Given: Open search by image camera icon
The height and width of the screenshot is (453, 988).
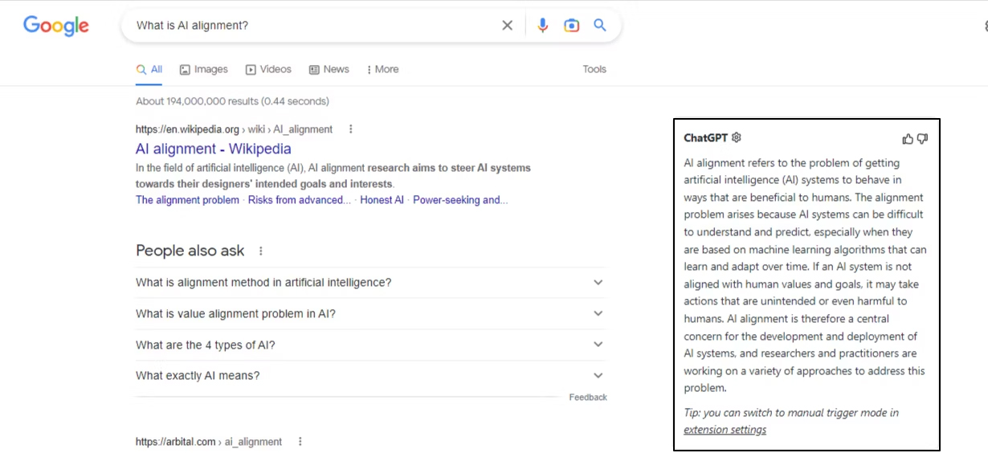Looking at the screenshot, I should [571, 26].
